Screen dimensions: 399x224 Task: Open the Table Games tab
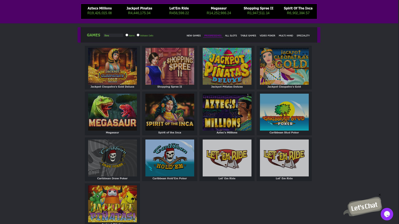(x=248, y=35)
